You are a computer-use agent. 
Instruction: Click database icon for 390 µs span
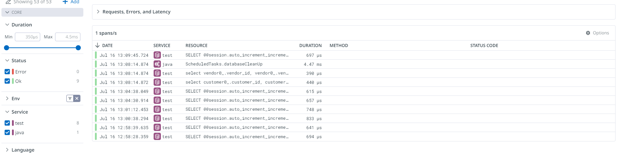pyautogui.click(x=157, y=73)
